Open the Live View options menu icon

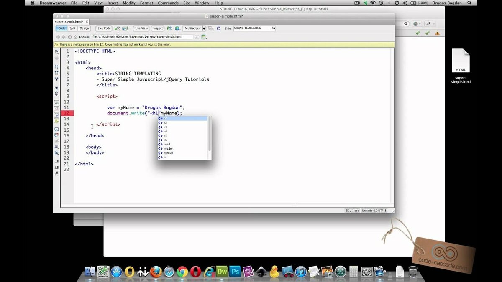(204, 37)
